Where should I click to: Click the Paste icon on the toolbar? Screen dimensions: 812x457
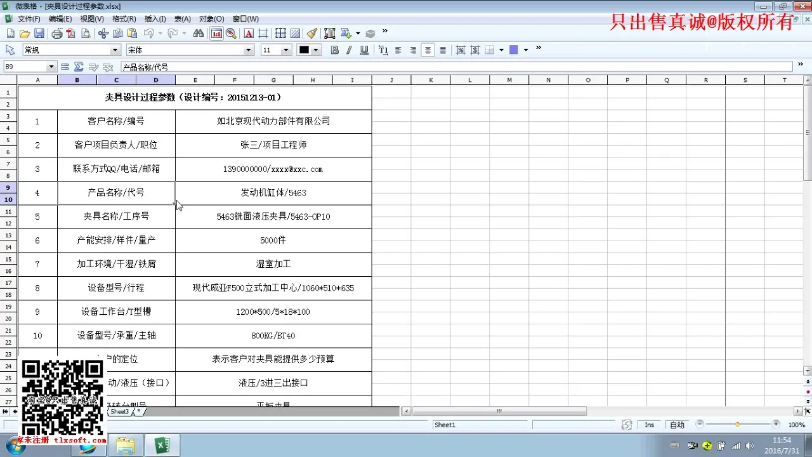pyautogui.click(x=131, y=34)
